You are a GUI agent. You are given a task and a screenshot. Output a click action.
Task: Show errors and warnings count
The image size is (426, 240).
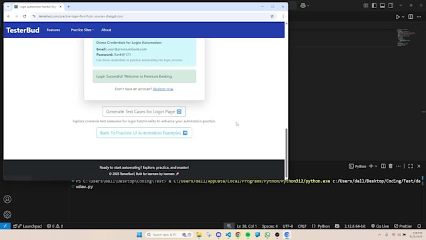(55, 226)
